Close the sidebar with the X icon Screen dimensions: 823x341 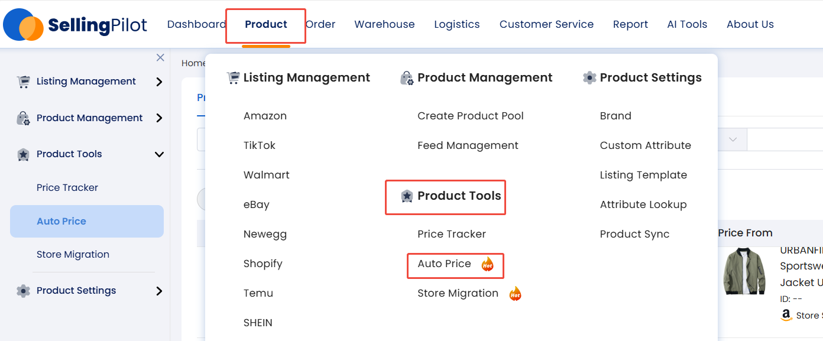pos(160,57)
